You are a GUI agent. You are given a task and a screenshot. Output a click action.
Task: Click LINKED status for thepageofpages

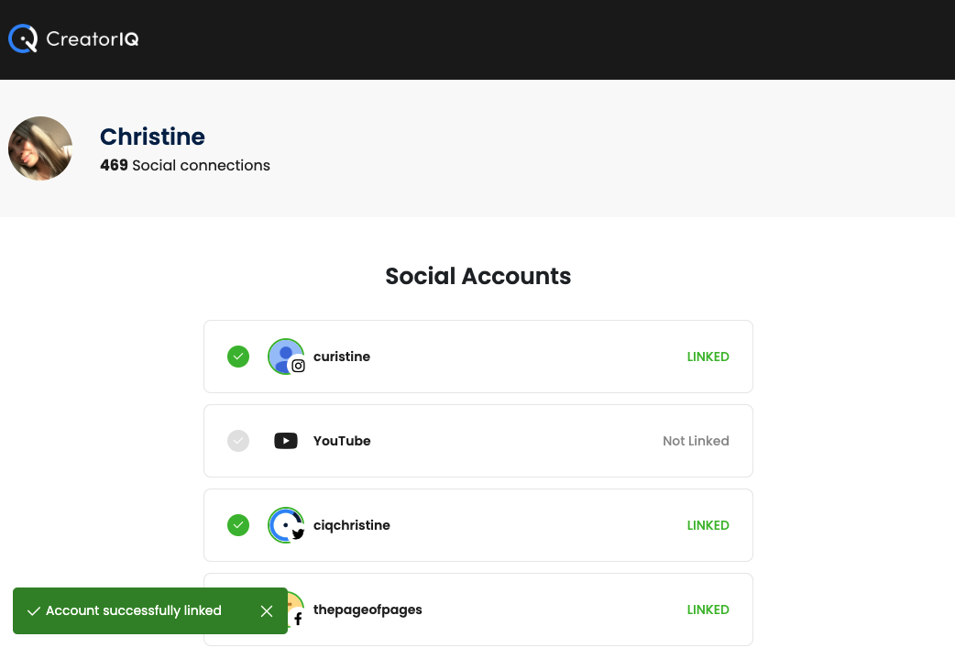pyautogui.click(x=708, y=610)
